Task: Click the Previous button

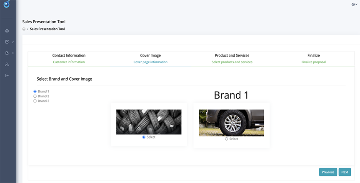Action: click(328, 172)
